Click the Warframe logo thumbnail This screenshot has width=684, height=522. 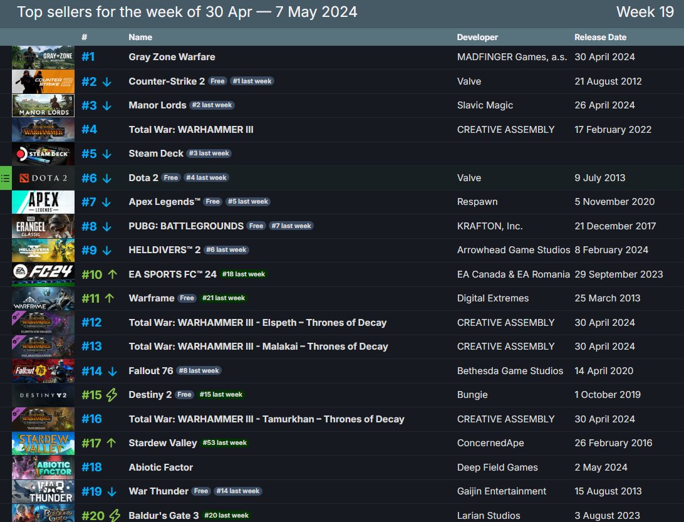click(43, 298)
